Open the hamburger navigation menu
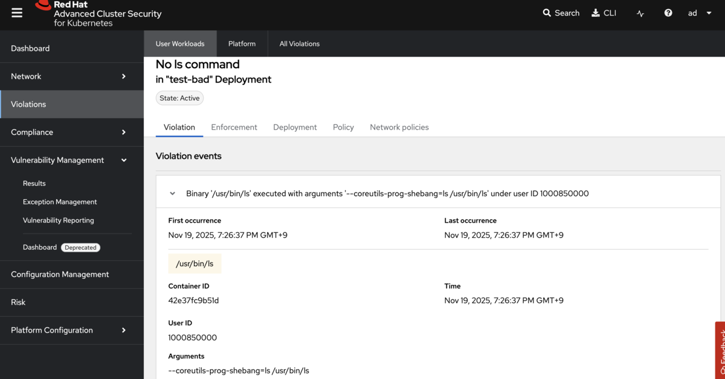This screenshot has width=725, height=379. coord(17,13)
